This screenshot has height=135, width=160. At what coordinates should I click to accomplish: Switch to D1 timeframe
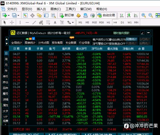122,22
